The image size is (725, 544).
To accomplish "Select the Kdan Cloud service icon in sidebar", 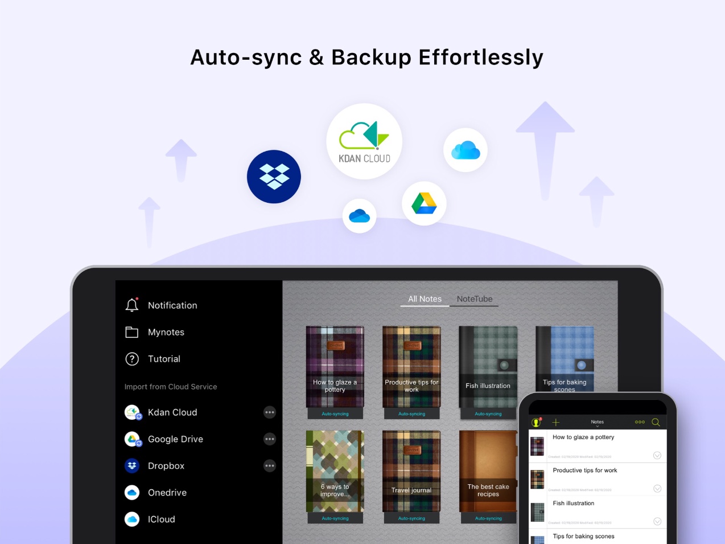I will click(x=133, y=412).
